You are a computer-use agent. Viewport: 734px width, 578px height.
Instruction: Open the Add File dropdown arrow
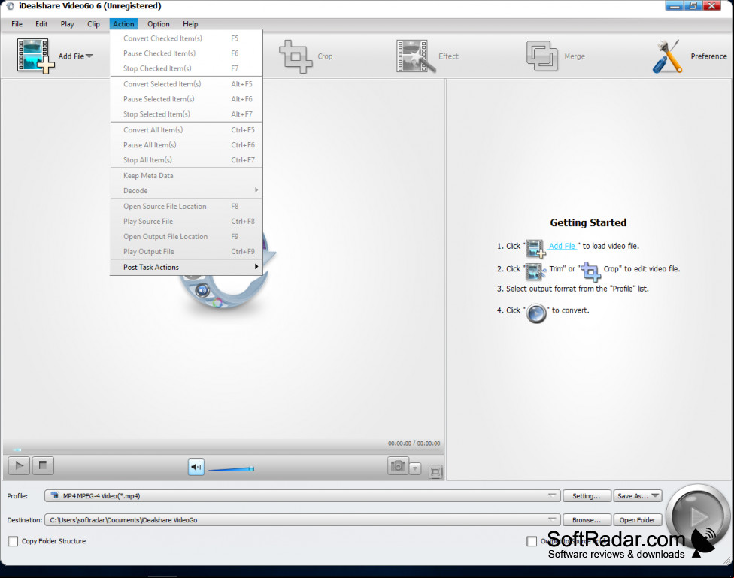[89, 56]
